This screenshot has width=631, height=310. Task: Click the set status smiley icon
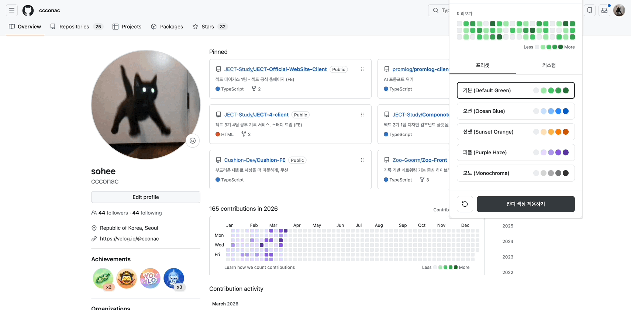click(193, 141)
